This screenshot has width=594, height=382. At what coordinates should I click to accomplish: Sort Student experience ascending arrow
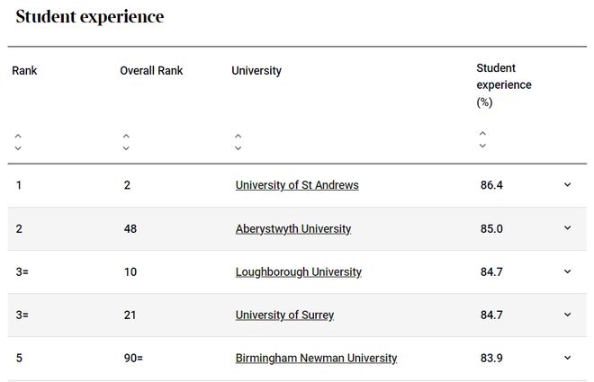point(482,133)
